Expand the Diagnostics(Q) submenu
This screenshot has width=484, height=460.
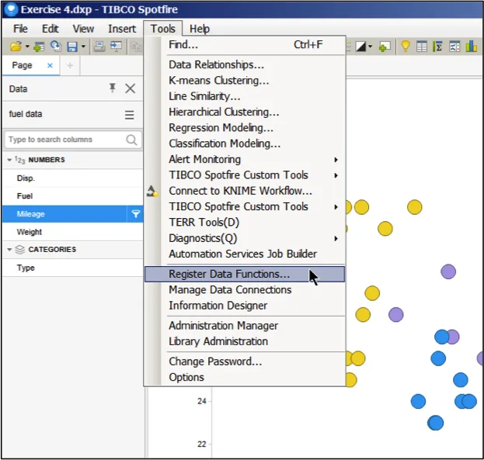(245, 238)
